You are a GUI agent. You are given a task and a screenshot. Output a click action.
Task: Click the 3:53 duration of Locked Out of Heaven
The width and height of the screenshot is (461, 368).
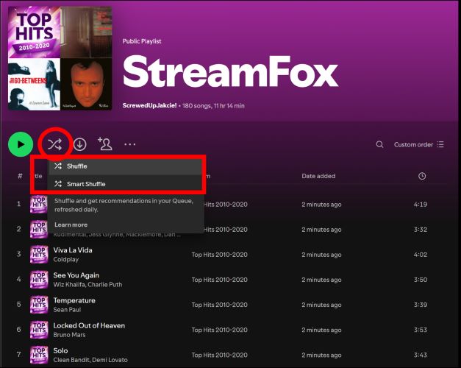421,330
